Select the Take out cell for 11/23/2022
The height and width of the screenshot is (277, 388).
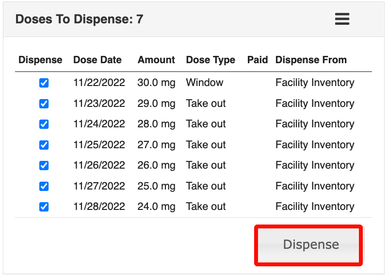[x=206, y=104]
